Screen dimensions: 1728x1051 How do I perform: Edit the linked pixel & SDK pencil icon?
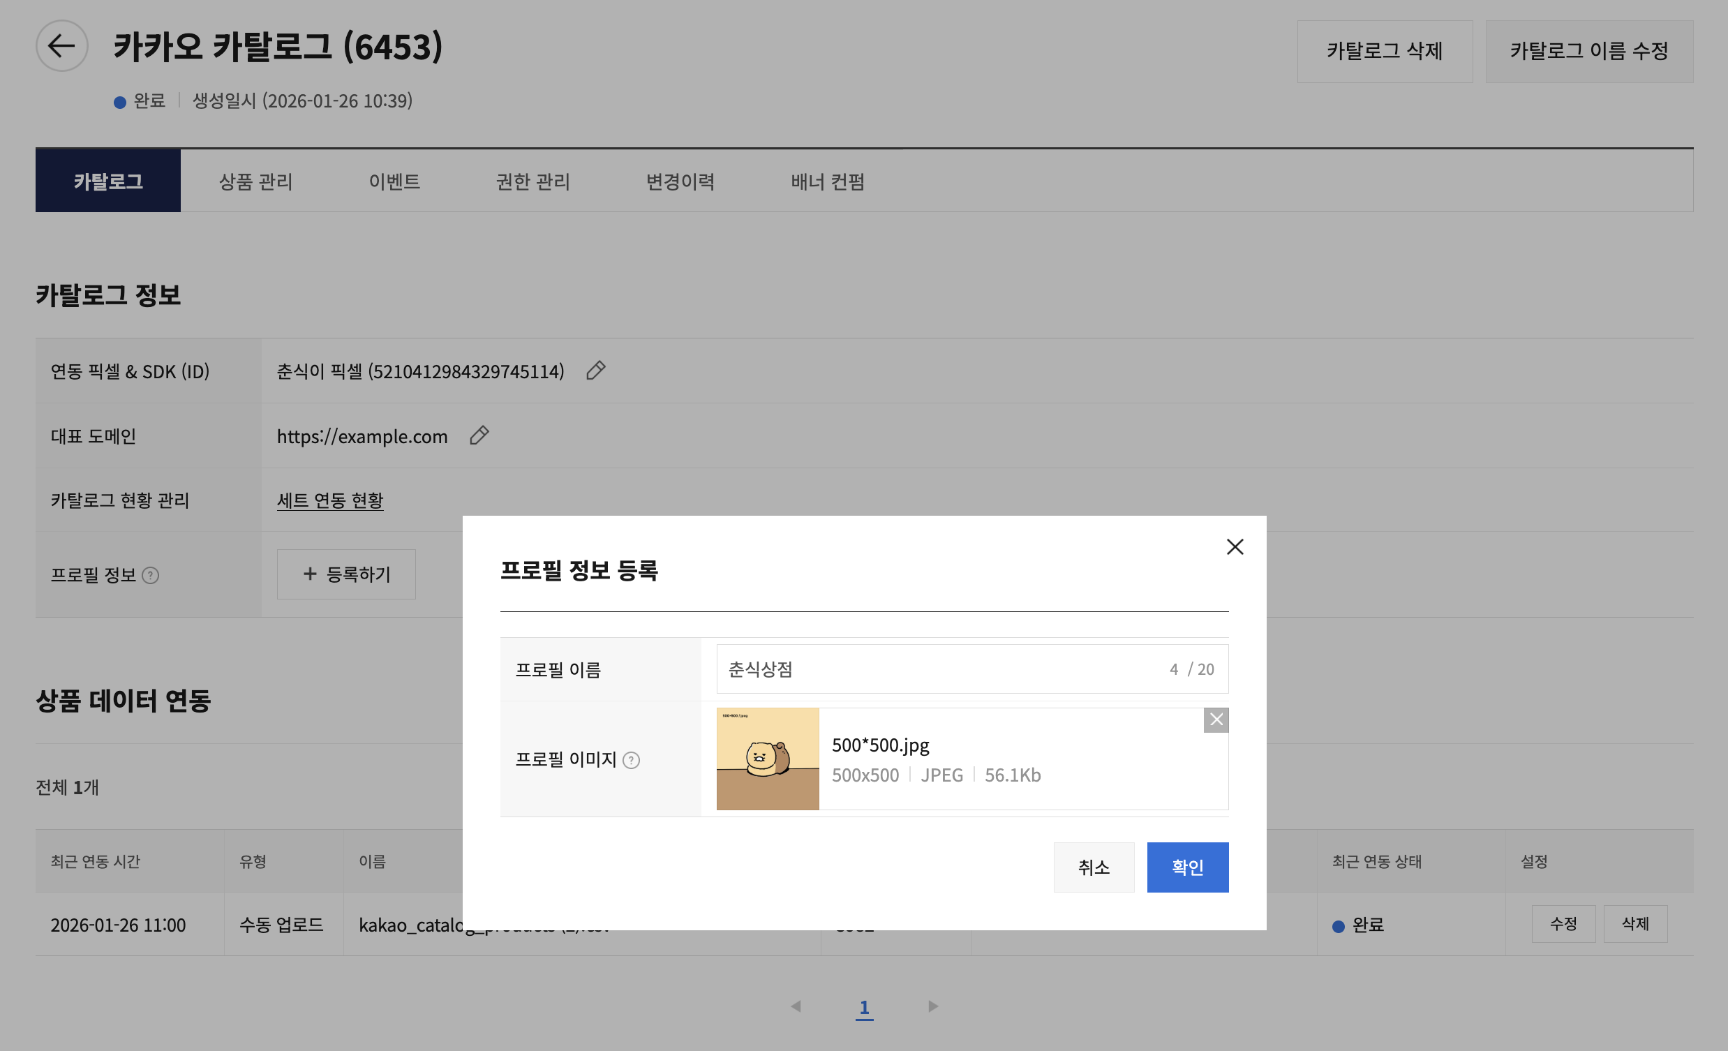click(595, 370)
